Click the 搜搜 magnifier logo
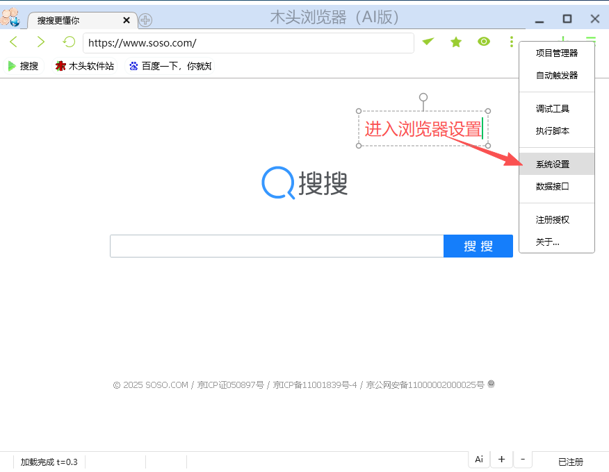This screenshot has height=472, width=609. (304, 183)
